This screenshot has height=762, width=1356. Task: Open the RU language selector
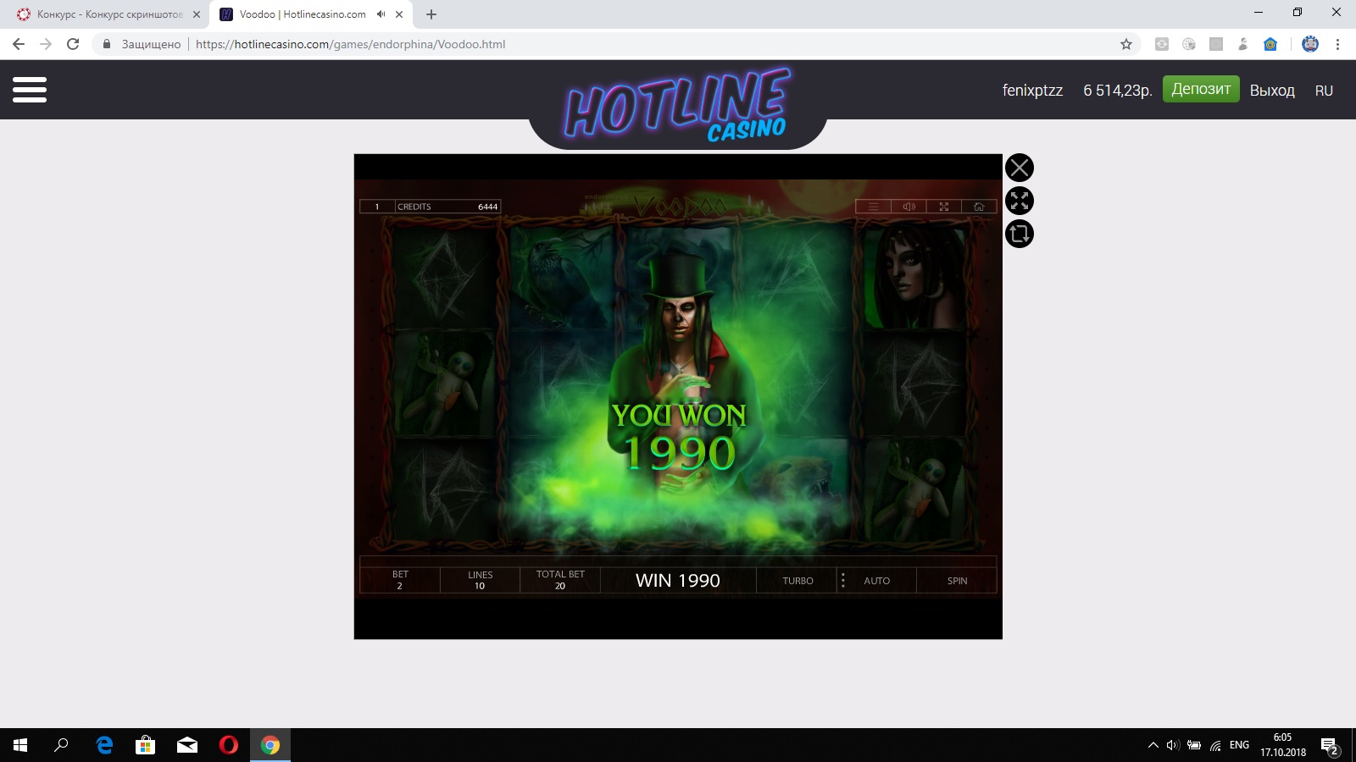pos(1324,91)
